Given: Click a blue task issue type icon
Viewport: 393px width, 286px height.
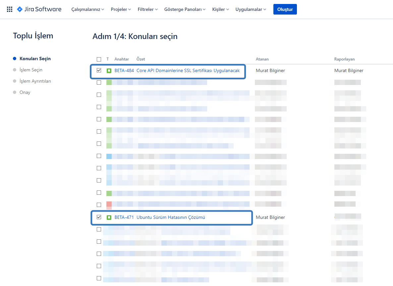Looking at the screenshot, I should click(109, 156).
